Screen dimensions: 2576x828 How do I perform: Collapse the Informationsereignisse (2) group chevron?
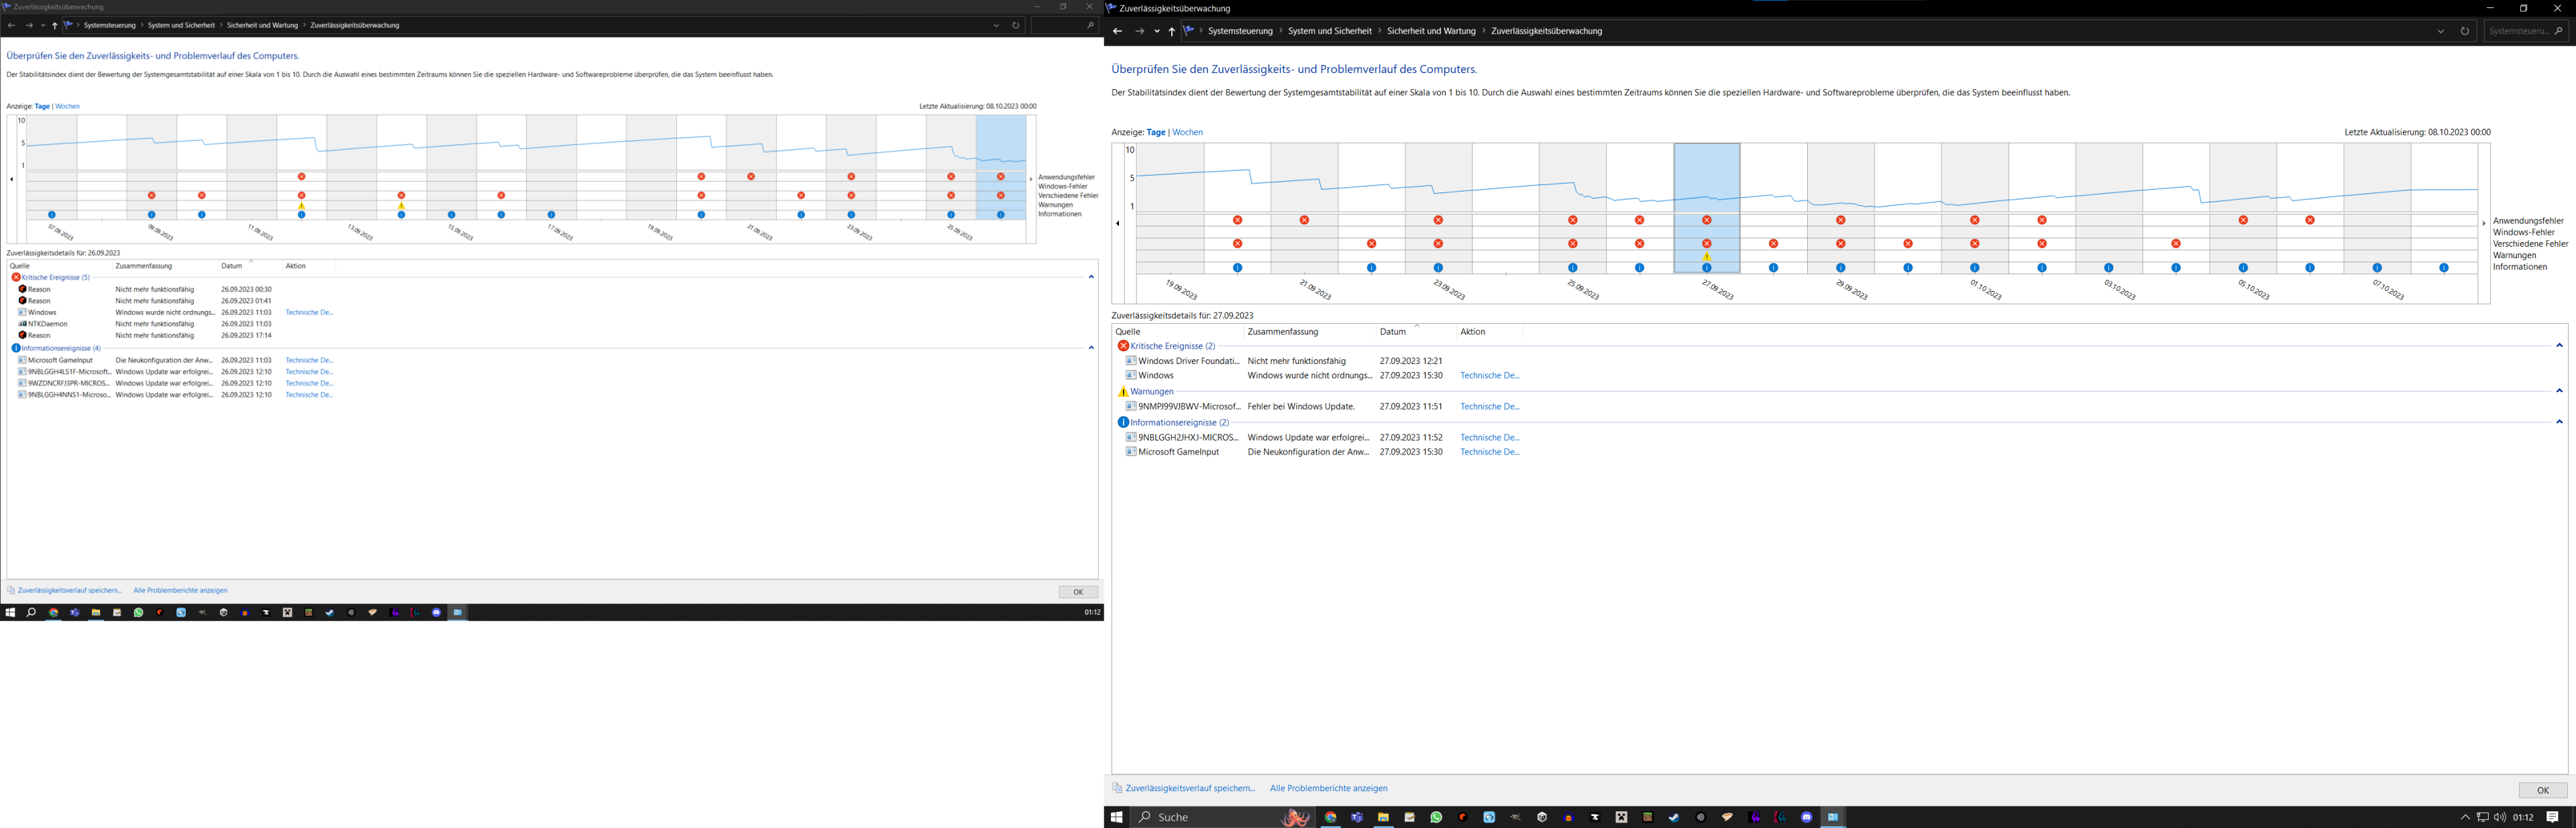click(2559, 422)
